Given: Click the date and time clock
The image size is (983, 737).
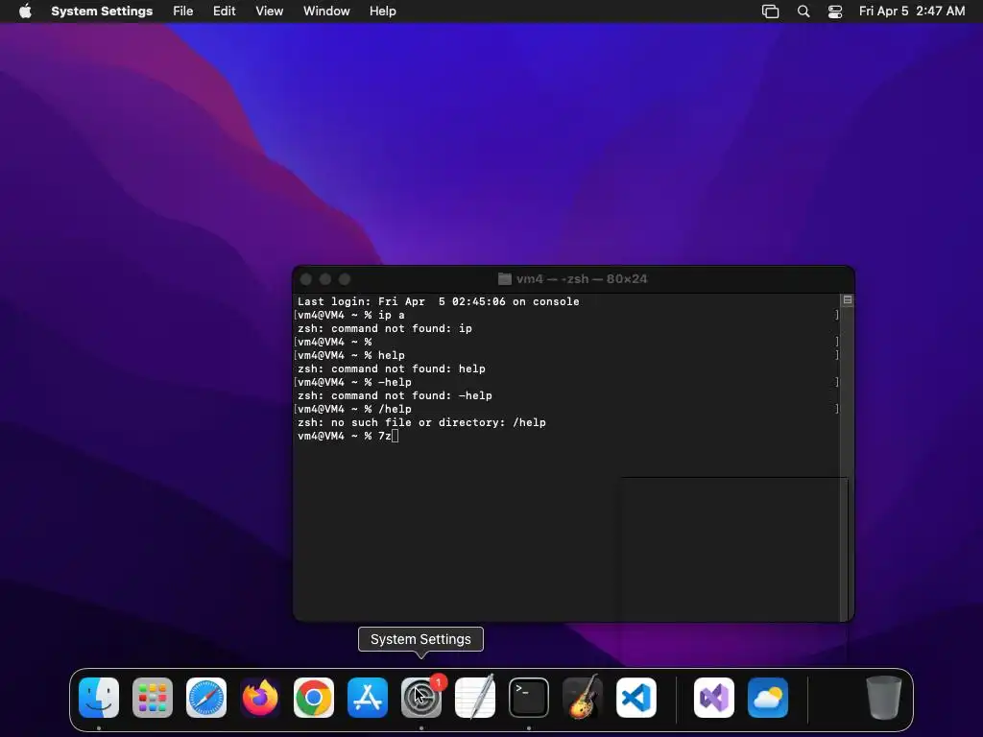Looking at the screenshot, I should click(912, 12).
